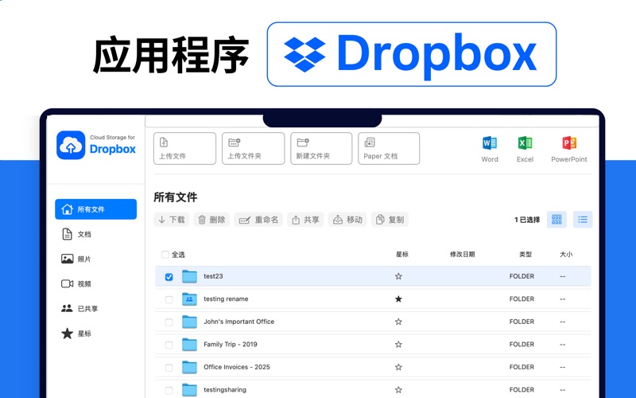The image size is (636, 398).
Task: Star the Family Trip - 2019 folder
Action: click(x=398, y=345)
